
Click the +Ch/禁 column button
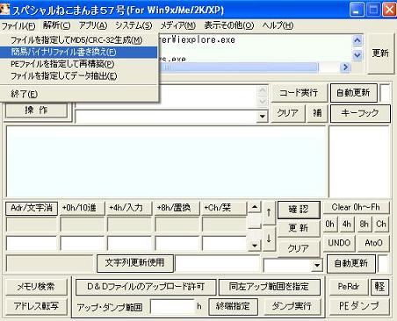click(224, 208)
